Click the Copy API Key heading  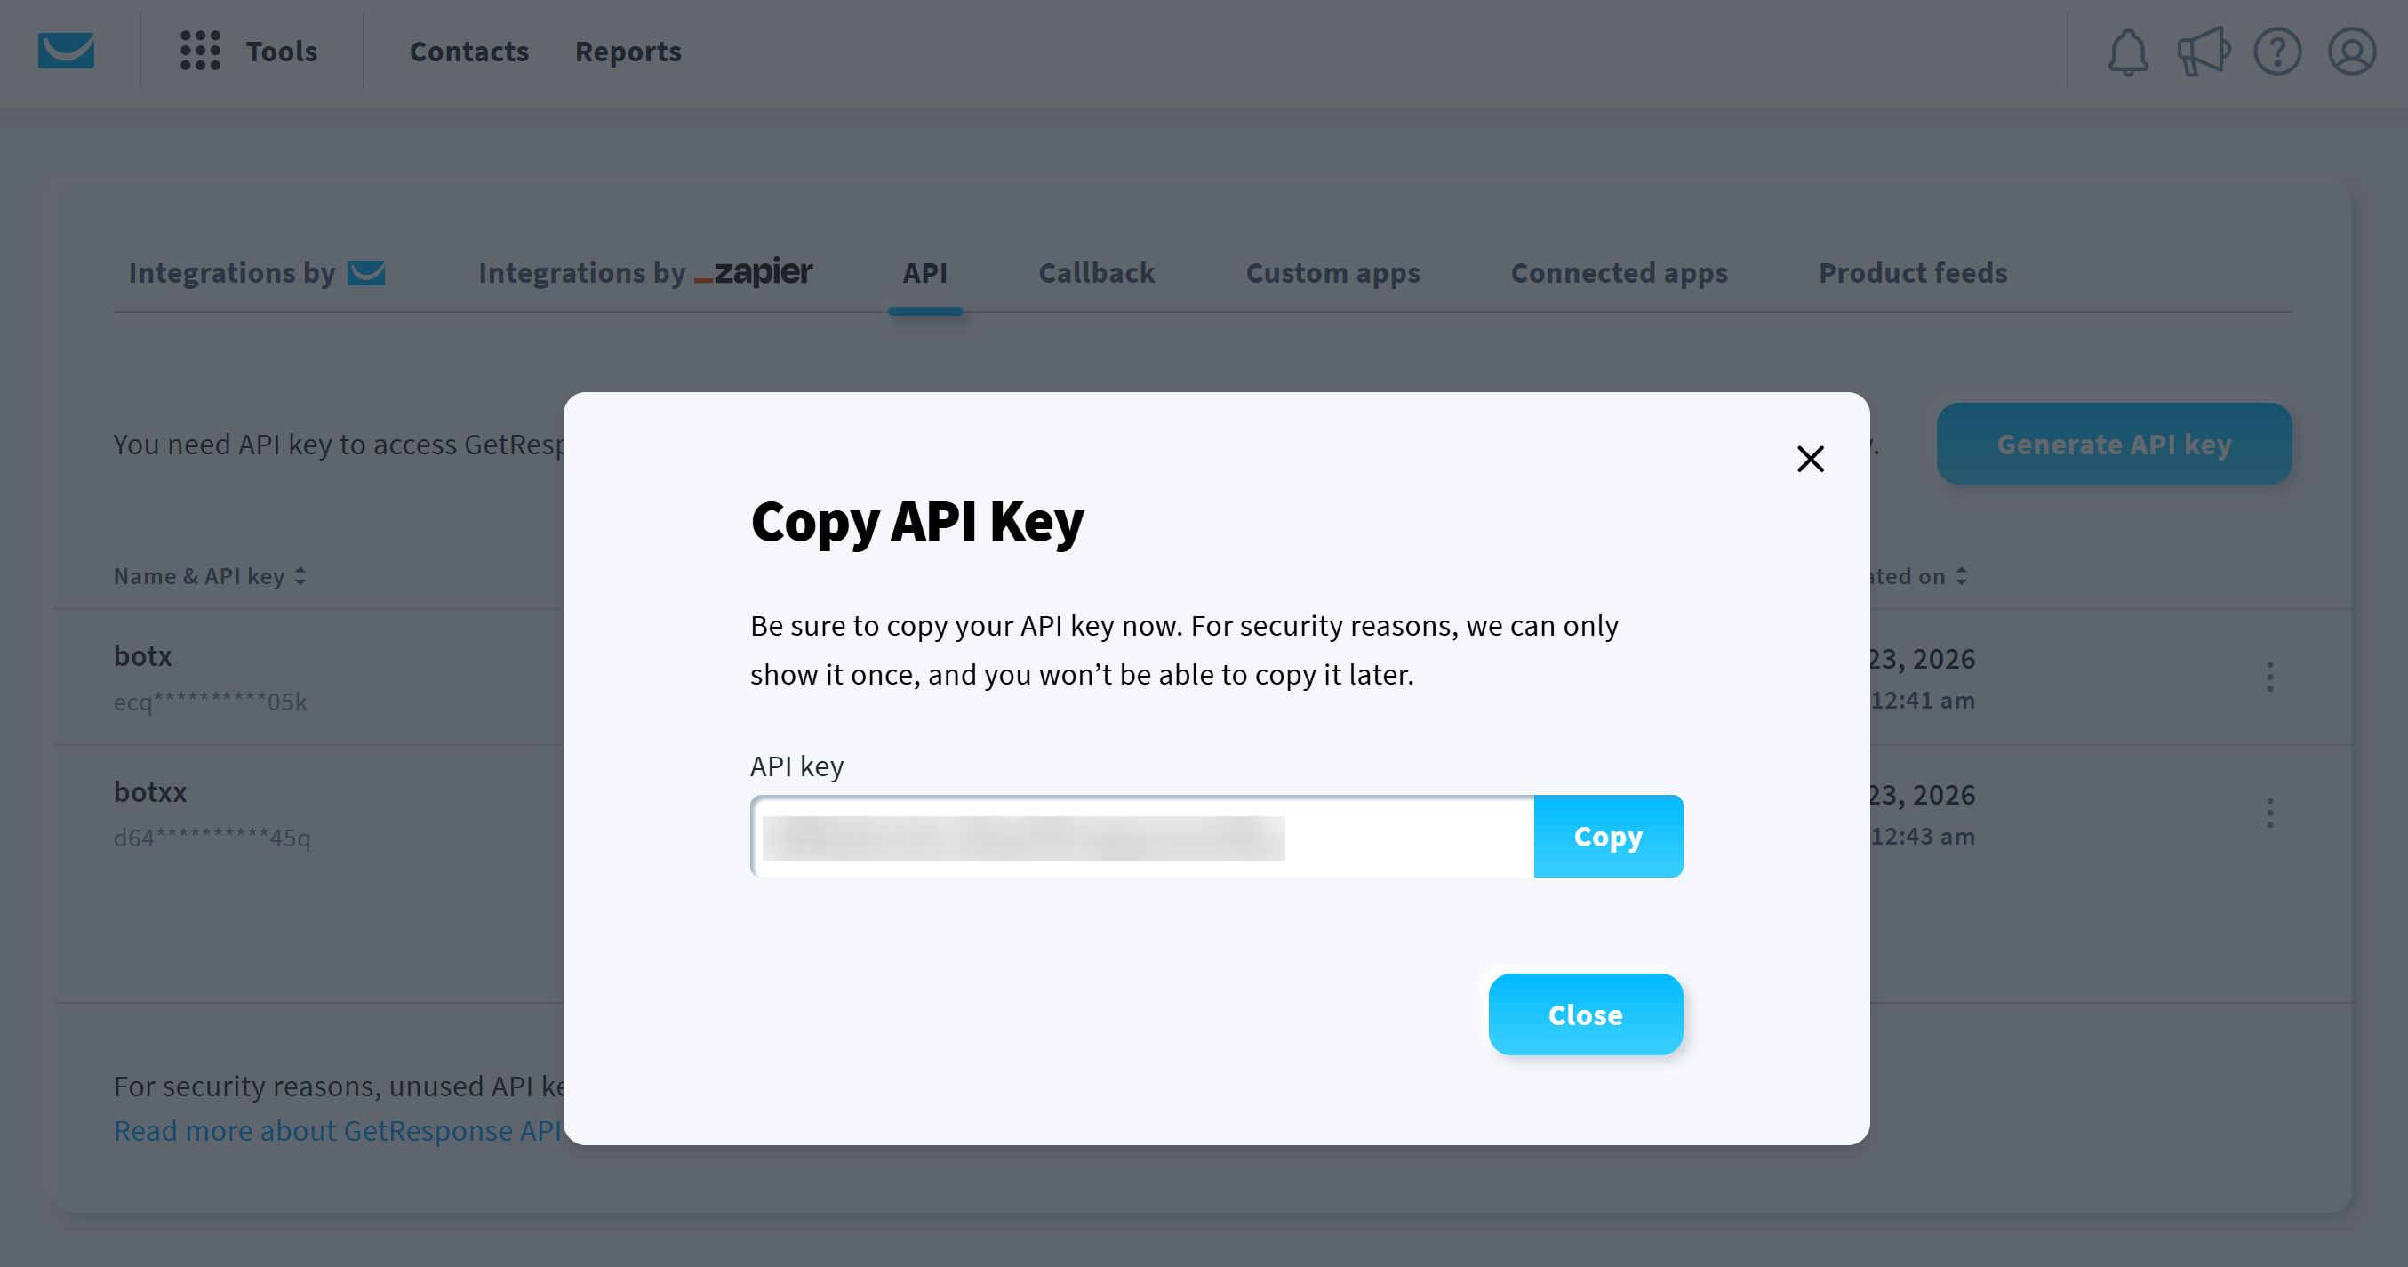pos(918,522)
